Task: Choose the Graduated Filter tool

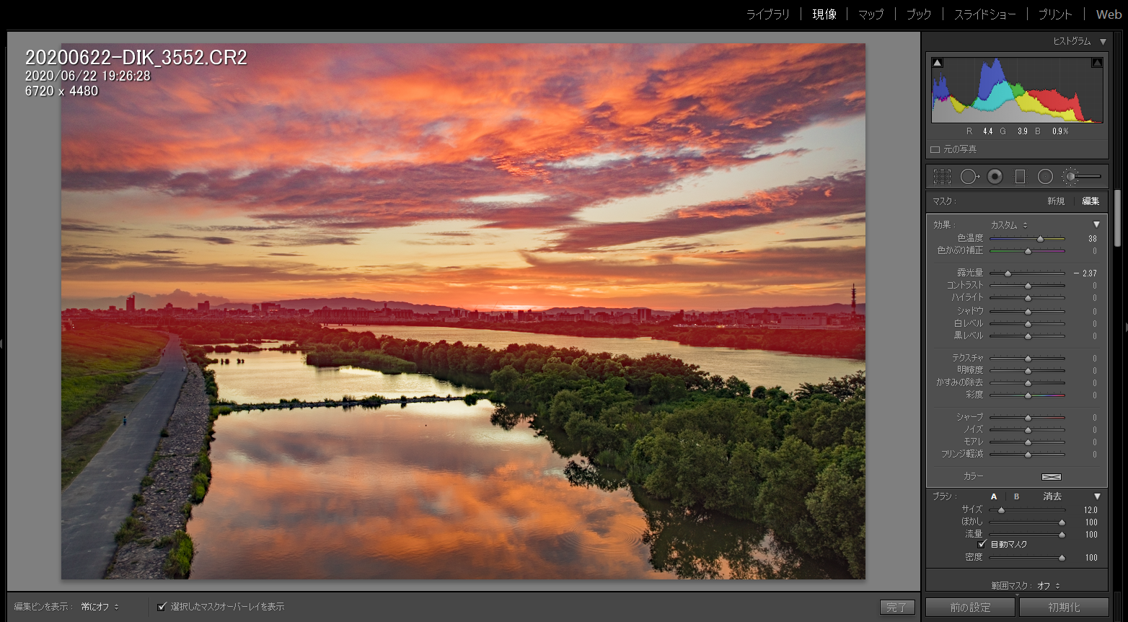Action: pos(1020,176)
